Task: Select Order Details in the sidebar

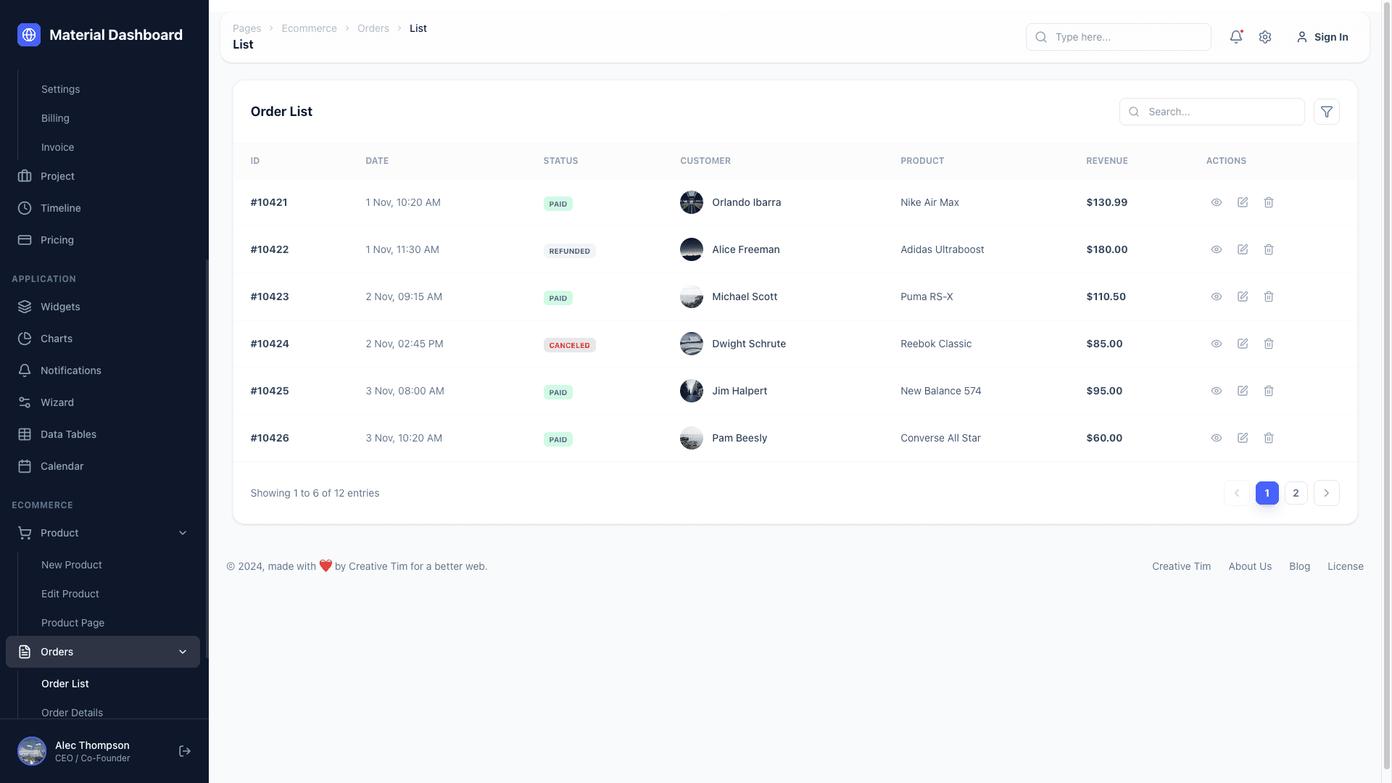Action: click(72, 713)
